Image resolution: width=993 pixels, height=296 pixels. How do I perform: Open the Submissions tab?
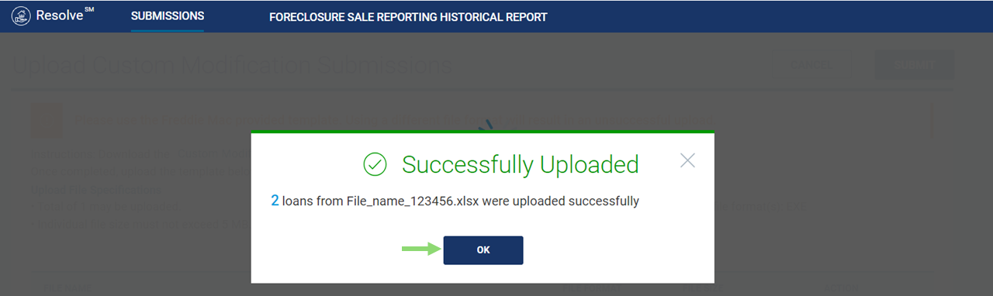click(168, 15)
